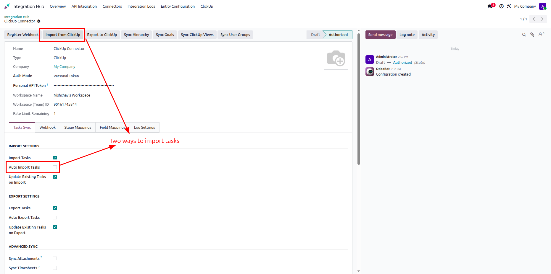Open the Entity Configuration menu
The height and width of the screenshot is (274, 551).
pos(178,6)
